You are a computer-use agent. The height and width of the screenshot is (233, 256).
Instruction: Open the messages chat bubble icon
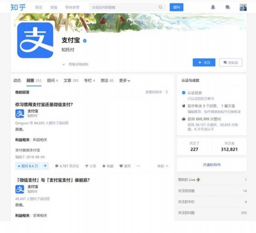click(227, 7)
